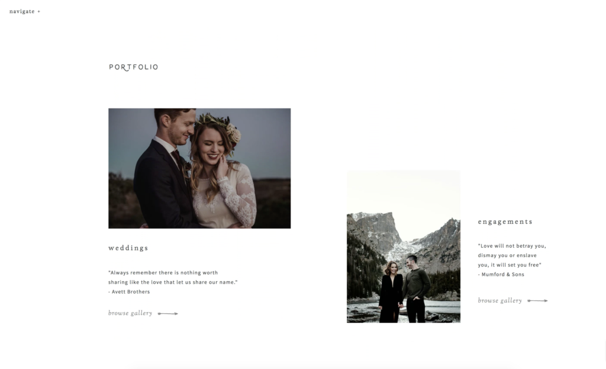
Task: Click the bride's flower crown in photo
Action: coord(220,126)
